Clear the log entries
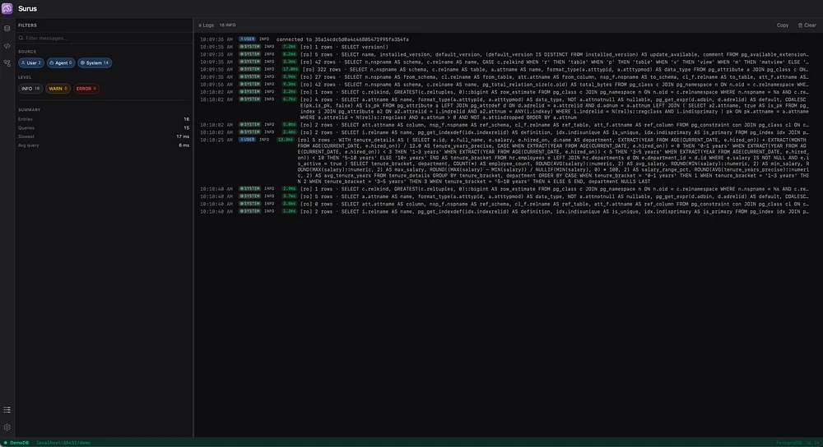 pos(807,25)
